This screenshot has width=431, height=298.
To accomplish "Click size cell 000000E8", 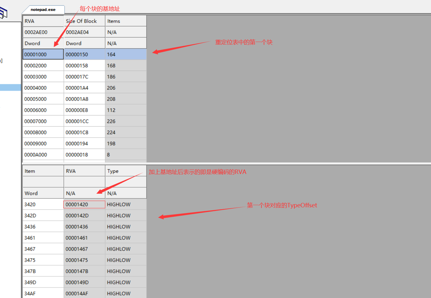I will tap(85, 110).
